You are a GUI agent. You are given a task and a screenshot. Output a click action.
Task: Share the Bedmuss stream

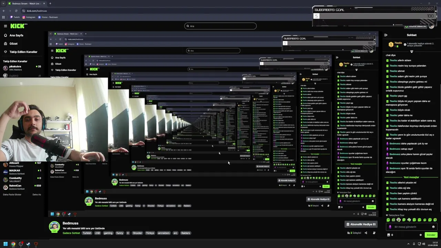366,233
